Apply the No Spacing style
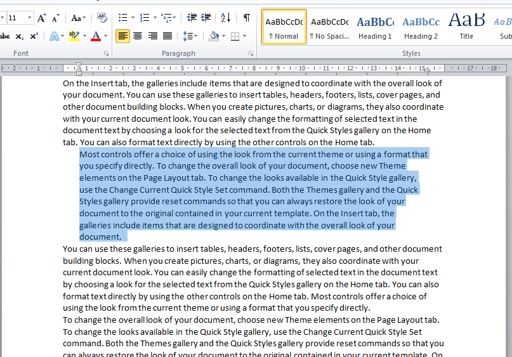This screenshot has width=512, height=357. click(330, 27)
